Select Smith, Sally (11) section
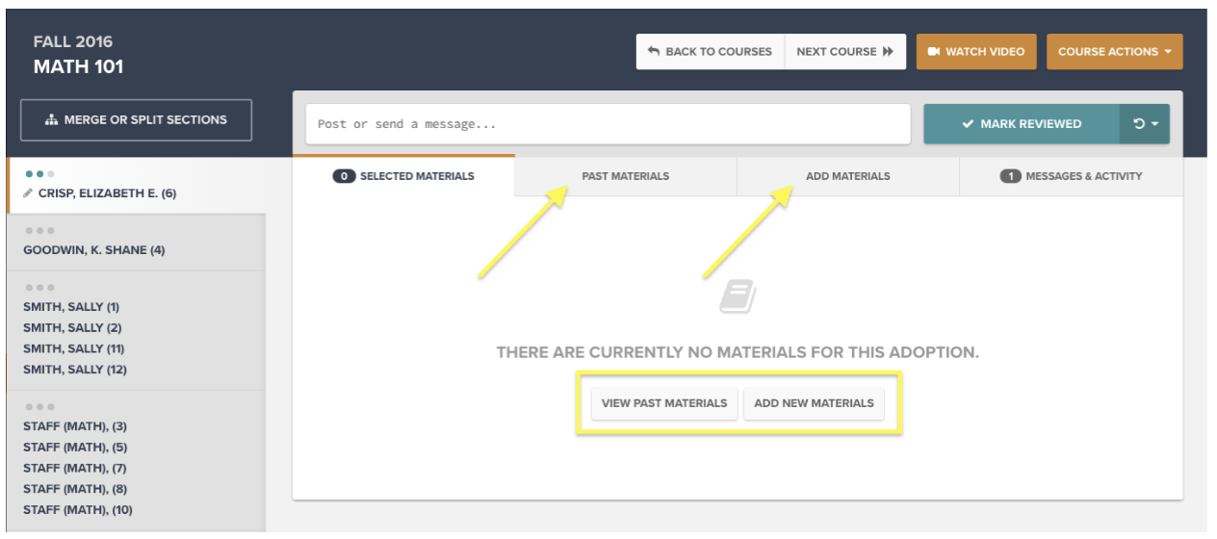This screenshot has height=539, width=1217. pos(74,348)
